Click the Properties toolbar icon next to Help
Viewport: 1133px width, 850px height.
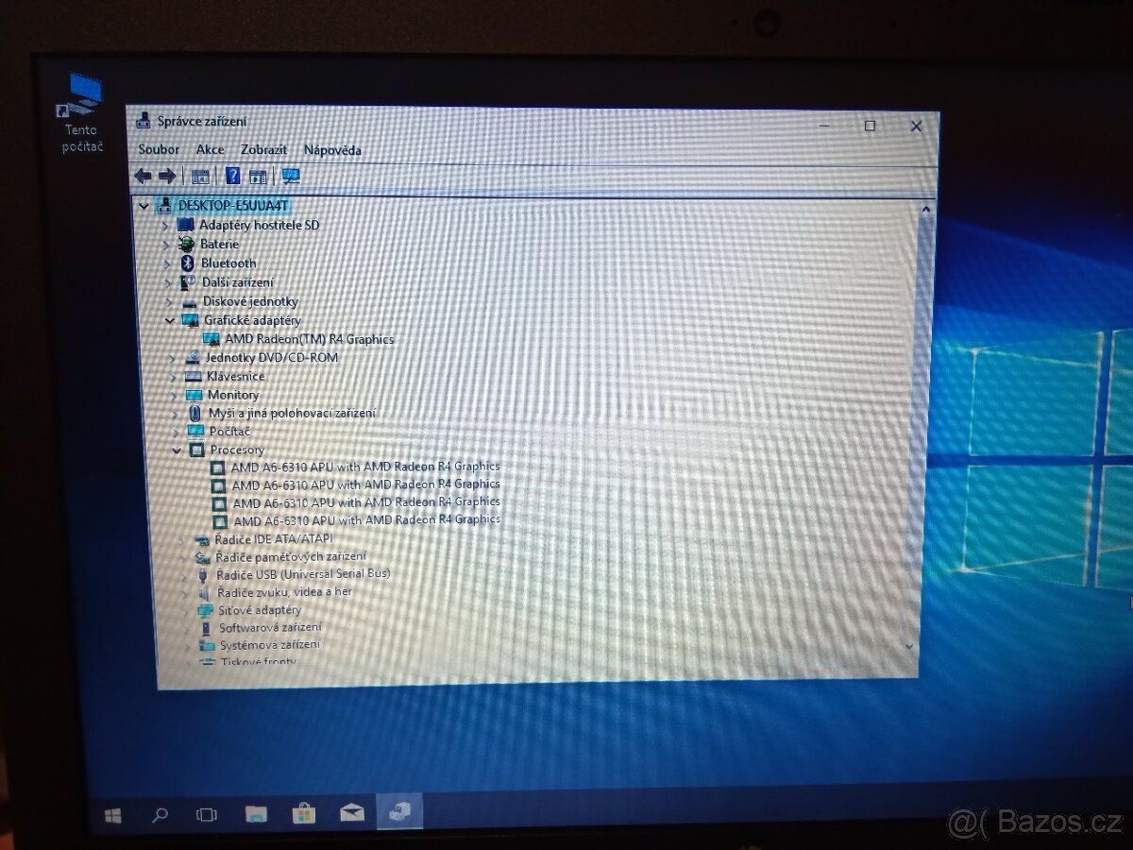[x=258, y=176]
